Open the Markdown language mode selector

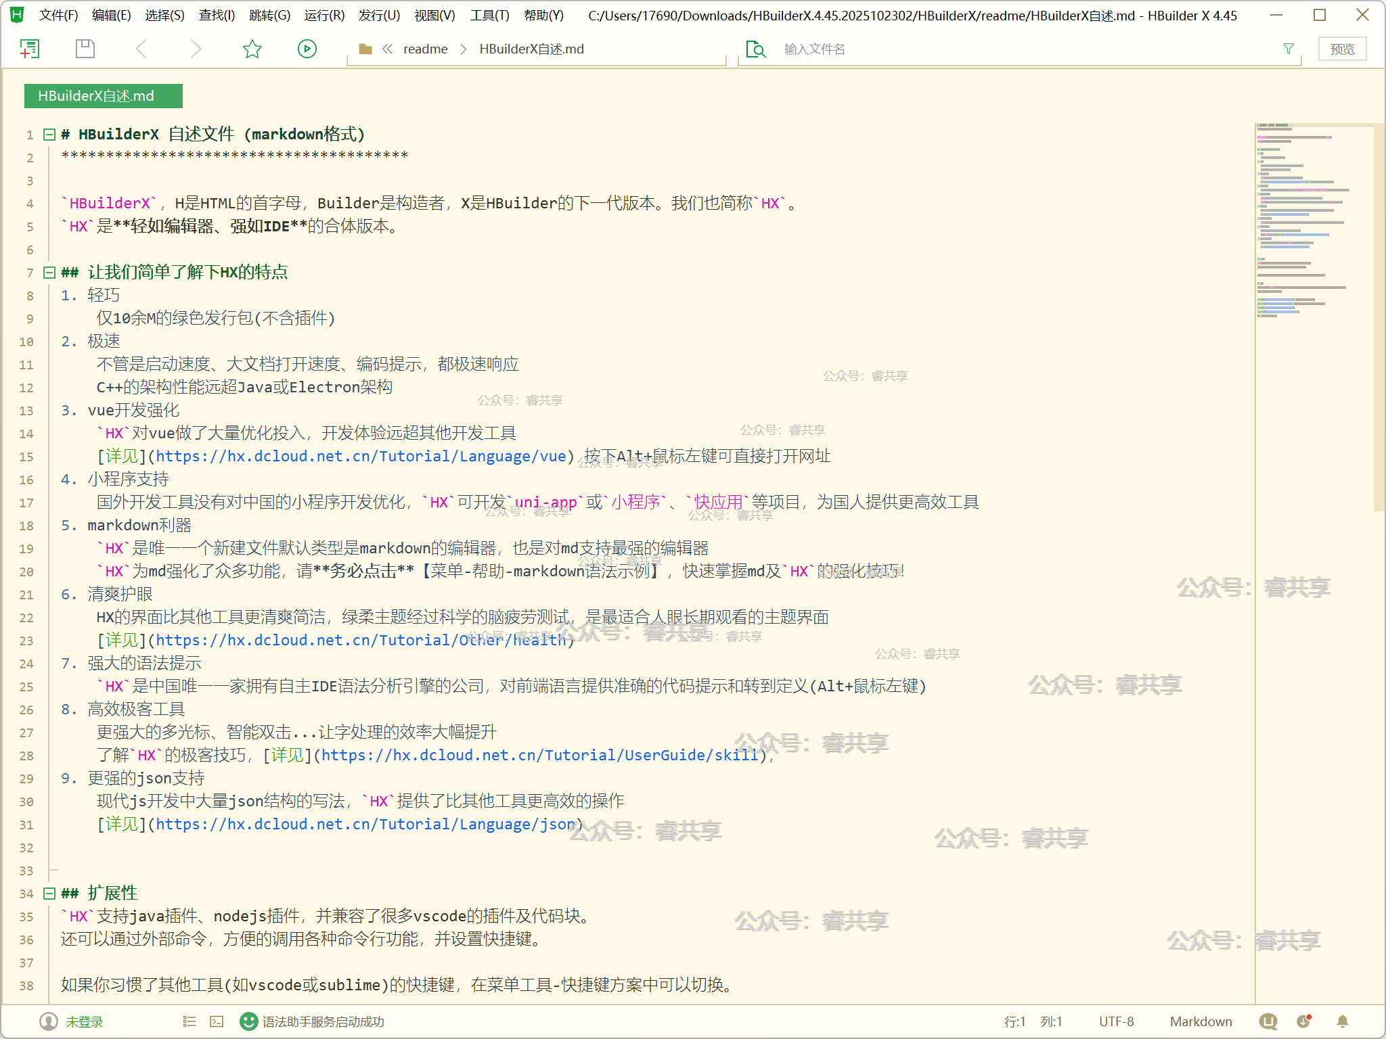pos(1201,1021)
